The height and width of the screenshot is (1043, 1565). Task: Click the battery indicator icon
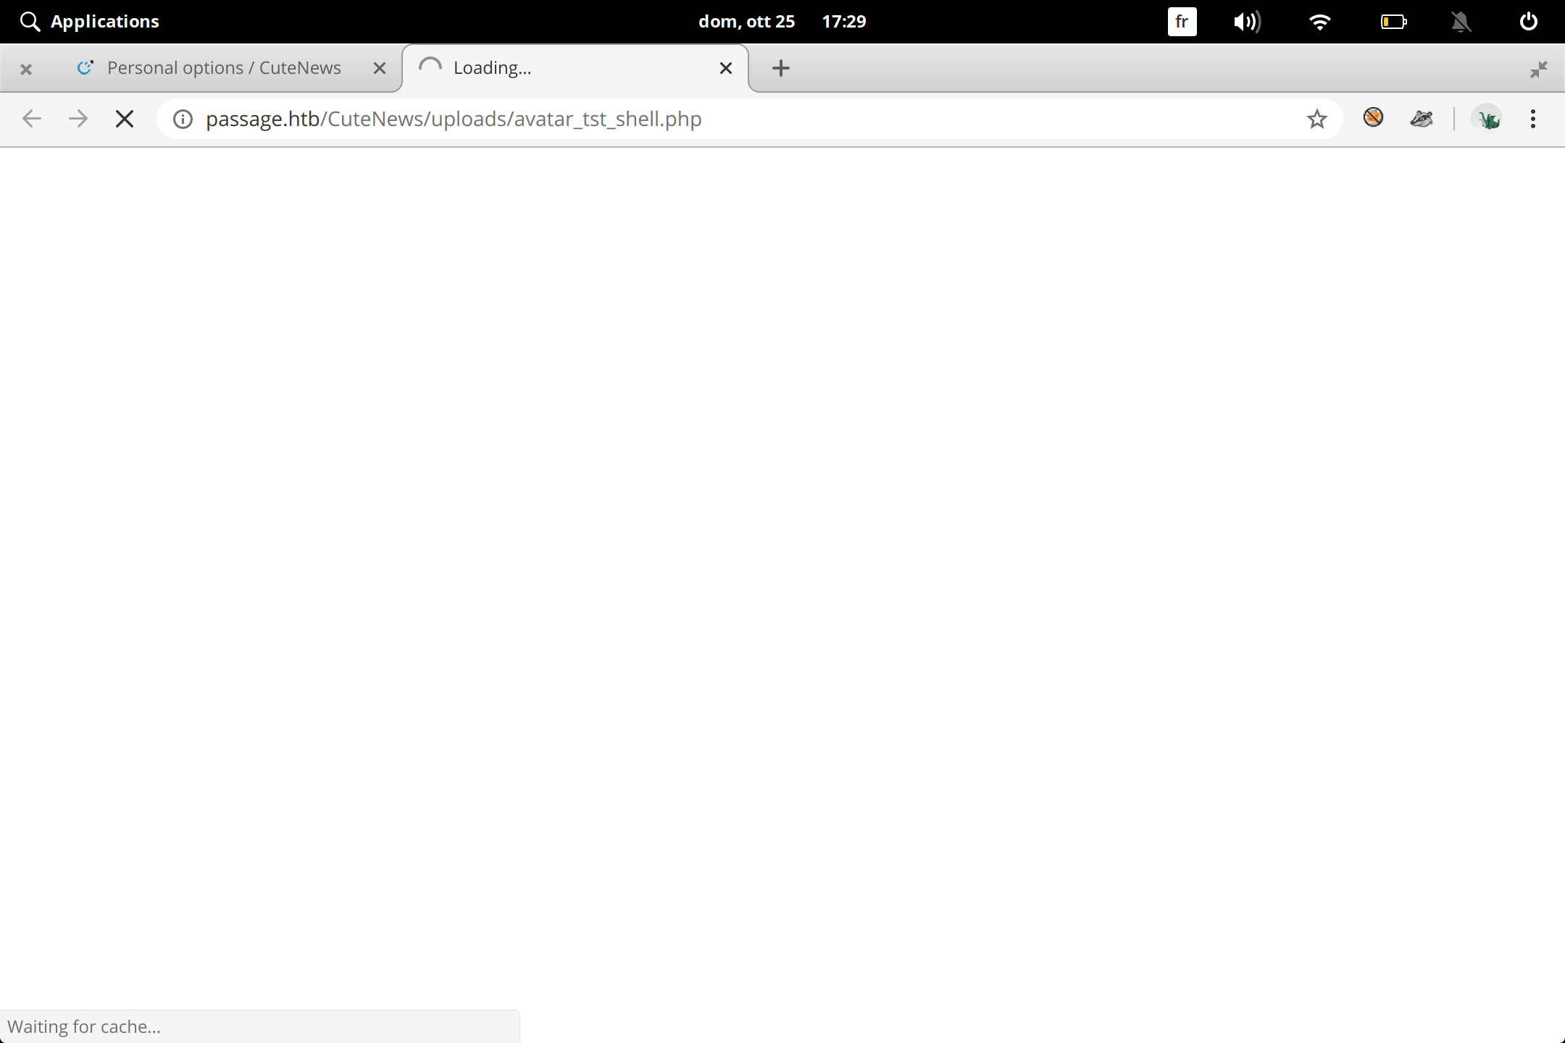coord(1392,21)
